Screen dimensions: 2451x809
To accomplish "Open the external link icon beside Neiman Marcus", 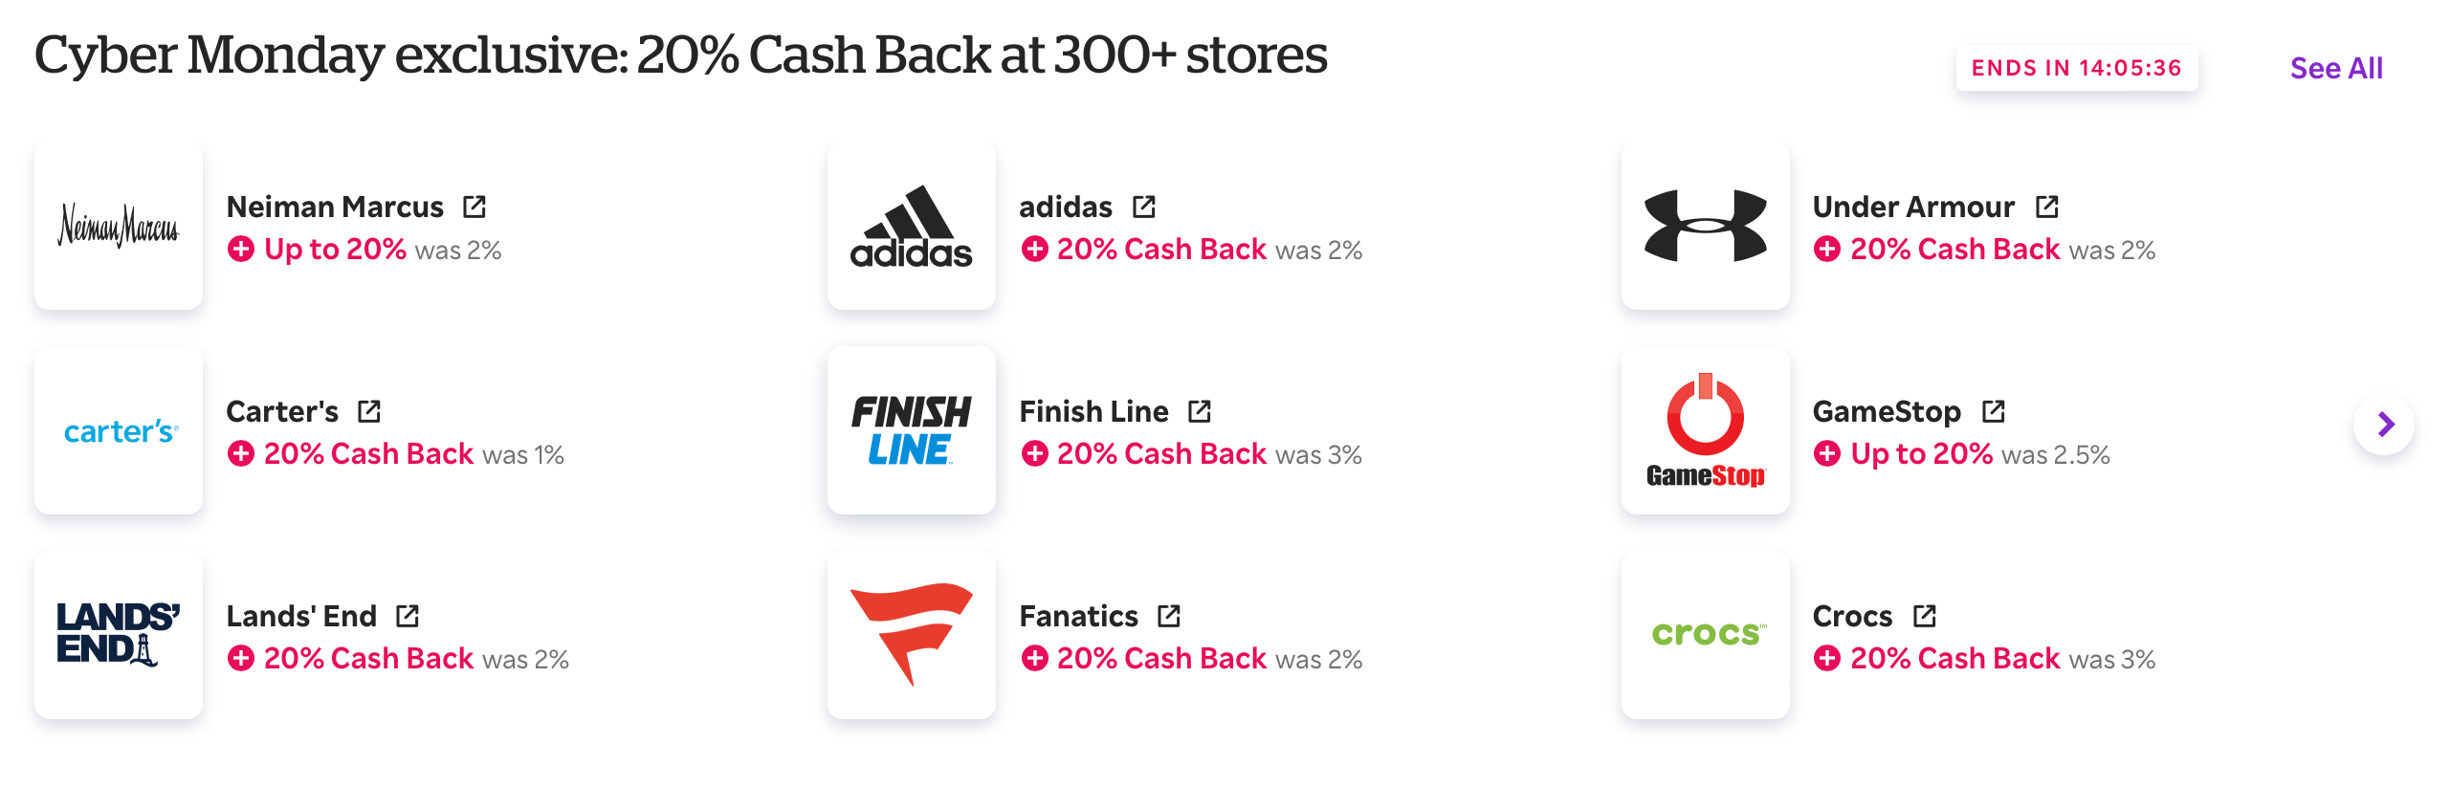I will pyautogui.click(x=475, y=207).
